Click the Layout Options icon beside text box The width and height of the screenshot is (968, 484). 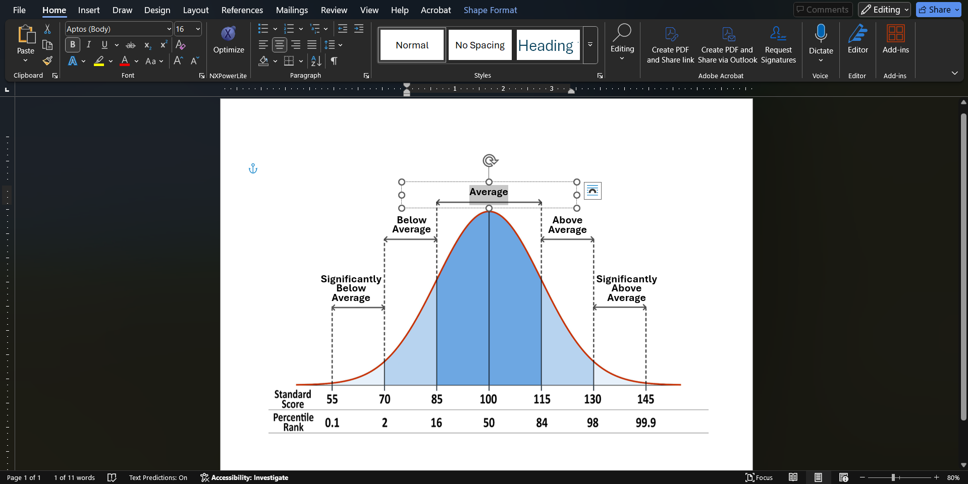pos(593,191)
